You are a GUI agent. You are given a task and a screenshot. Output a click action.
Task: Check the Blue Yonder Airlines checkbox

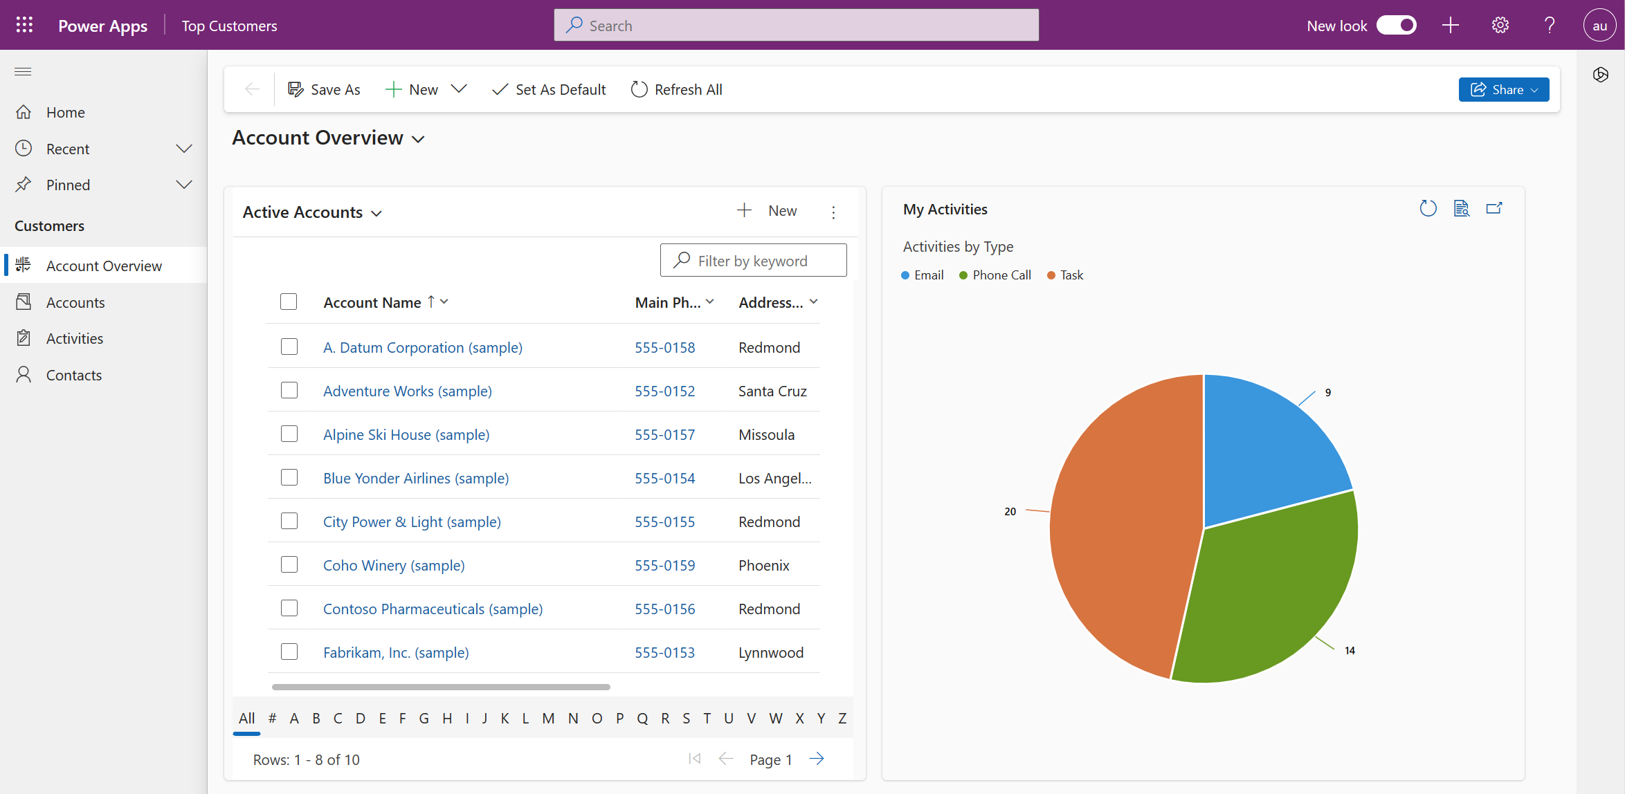[x=289, y=477]
